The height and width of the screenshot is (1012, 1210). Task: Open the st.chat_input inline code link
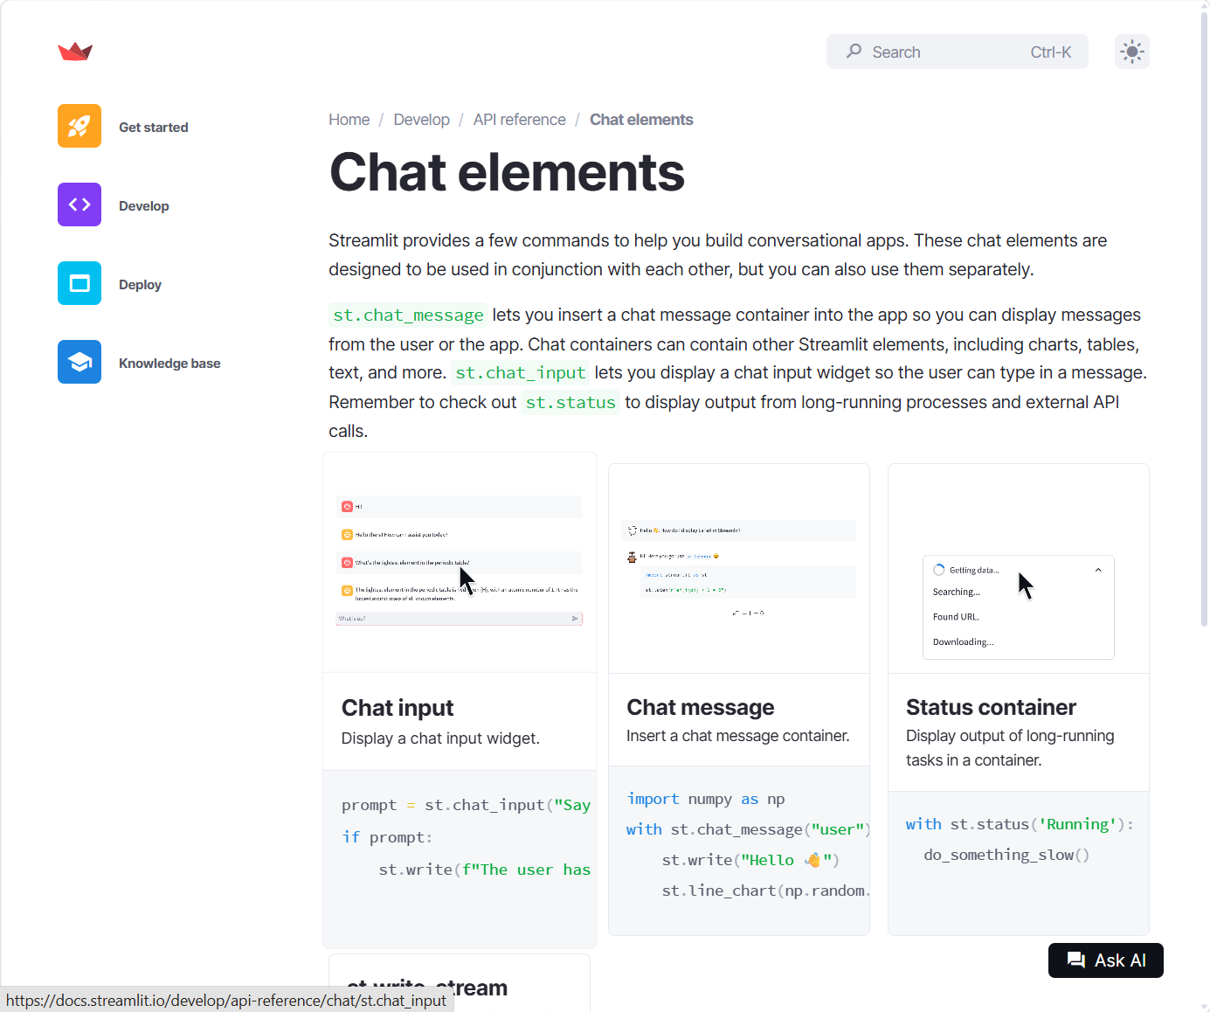(x=521, y=373)
